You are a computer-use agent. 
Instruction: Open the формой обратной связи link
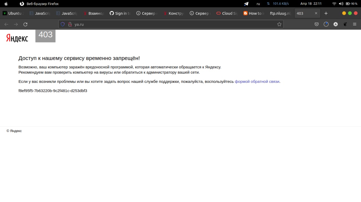point(257,81)
